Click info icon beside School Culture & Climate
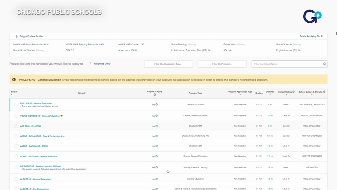The height and width of the screenshot is (190, 337). [324, 92]
